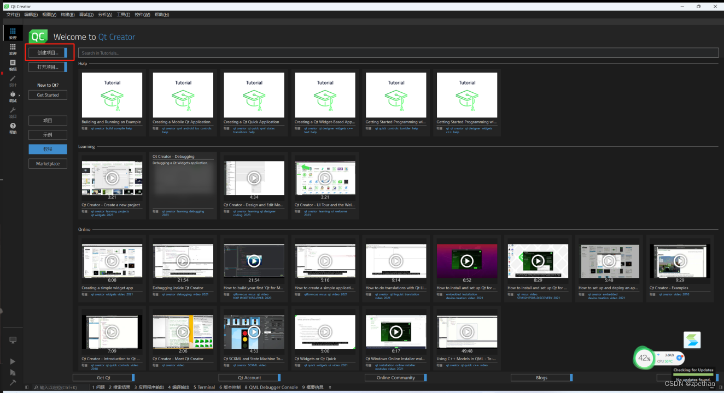
Task: Click the 42% memory accelerator widget
Action: coord(645,359)
